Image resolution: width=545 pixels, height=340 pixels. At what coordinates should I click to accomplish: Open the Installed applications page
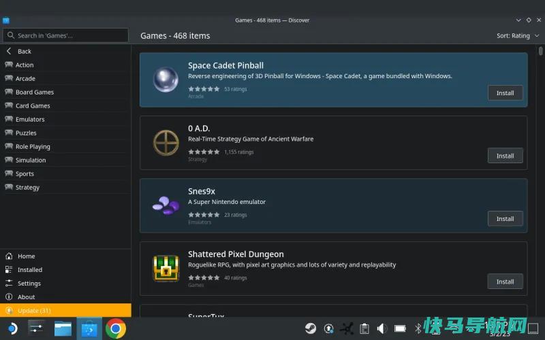click(x=65, y=269)
